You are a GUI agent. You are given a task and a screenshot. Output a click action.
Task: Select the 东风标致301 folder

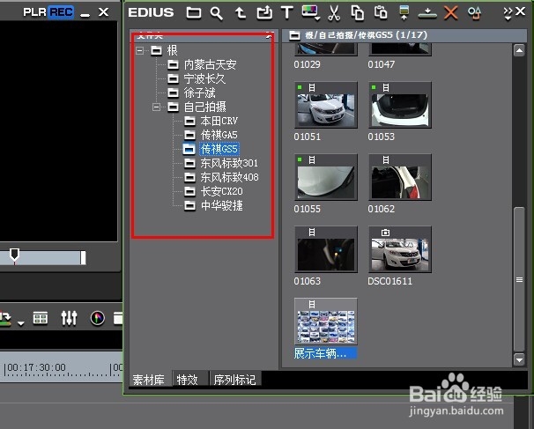pyautogui.click(x=229, y=163)
